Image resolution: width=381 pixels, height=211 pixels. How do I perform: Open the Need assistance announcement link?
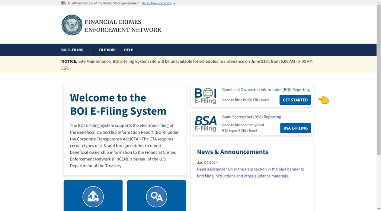click(250, 172)
